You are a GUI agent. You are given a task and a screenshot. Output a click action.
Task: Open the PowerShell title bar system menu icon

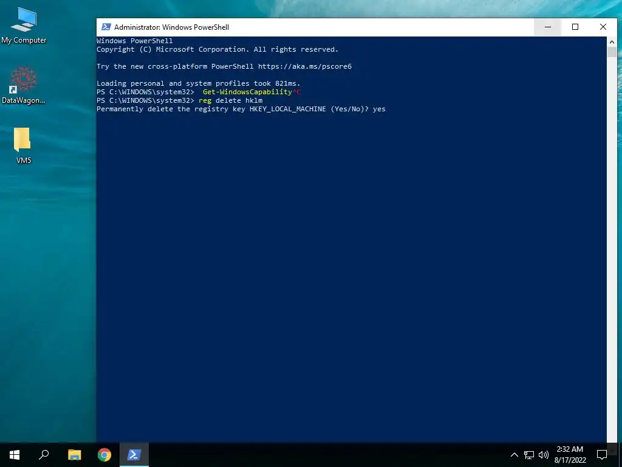106,27
